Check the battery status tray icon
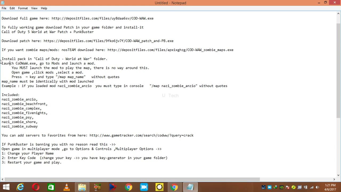The height and width of the screenshot is (192, 341). pos(306,187)
